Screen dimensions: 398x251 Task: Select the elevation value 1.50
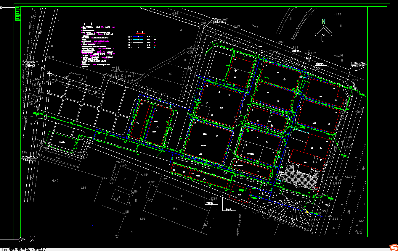click(193, 47)
